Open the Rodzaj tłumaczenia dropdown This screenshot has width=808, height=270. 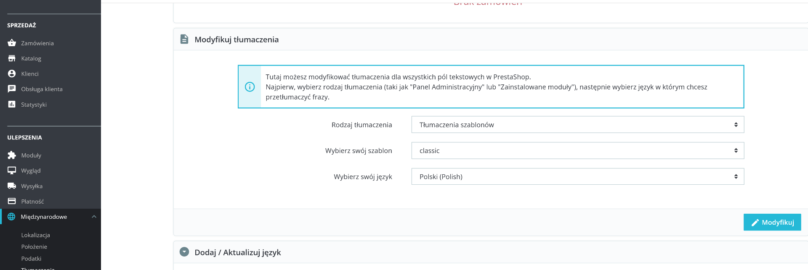[577, 125]
